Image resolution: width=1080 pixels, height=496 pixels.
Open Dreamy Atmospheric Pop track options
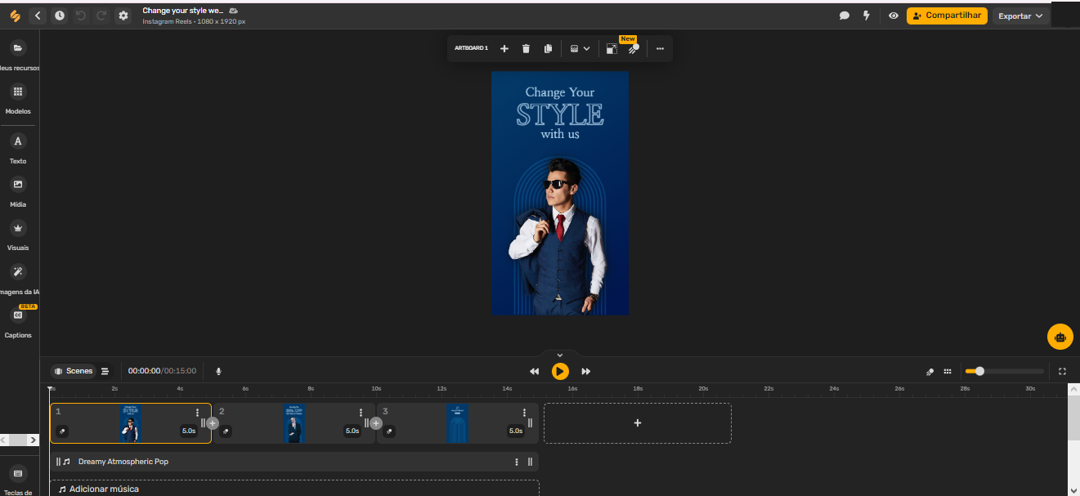(x=517, y=462)
